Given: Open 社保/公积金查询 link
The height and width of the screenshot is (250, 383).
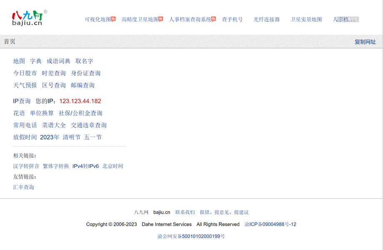Looking at the screenshot, I should pos(80,113).
